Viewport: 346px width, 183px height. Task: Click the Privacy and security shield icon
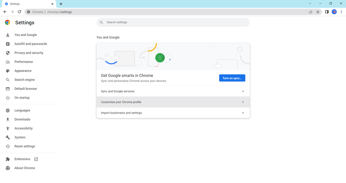click(8, 53)
